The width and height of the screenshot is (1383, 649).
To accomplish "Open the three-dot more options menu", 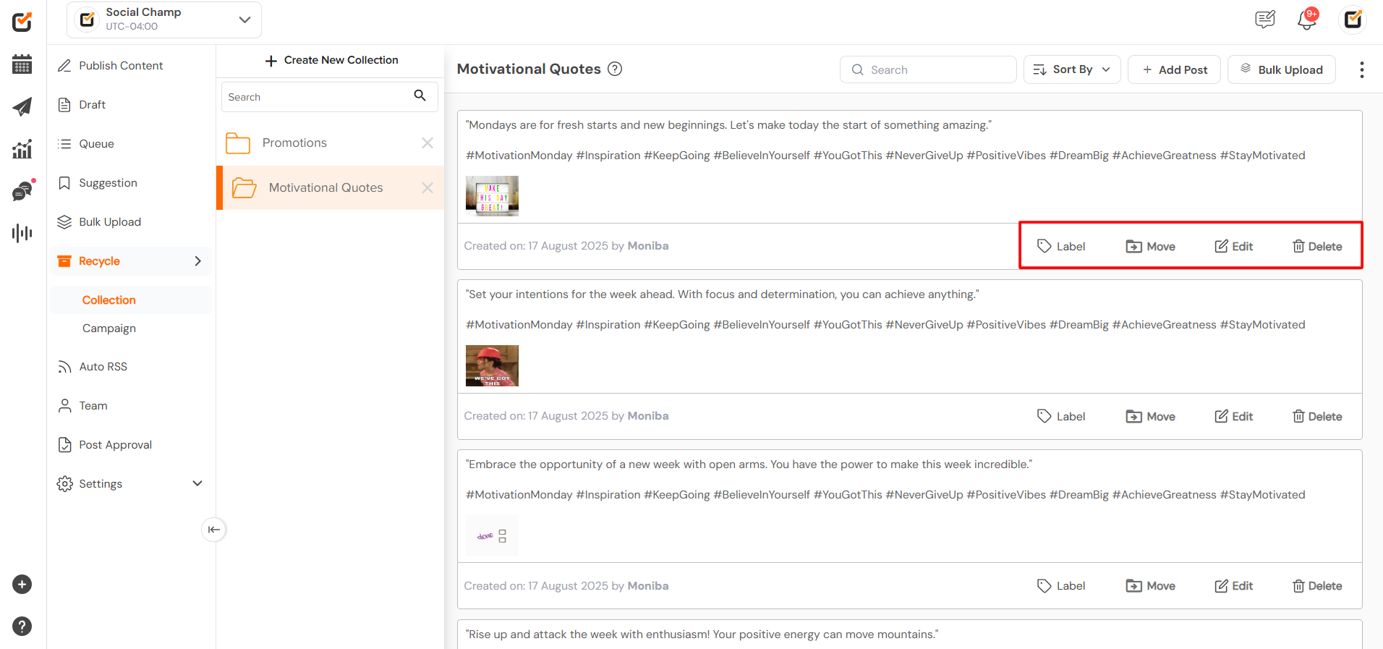I will [x=1362, y=69].
